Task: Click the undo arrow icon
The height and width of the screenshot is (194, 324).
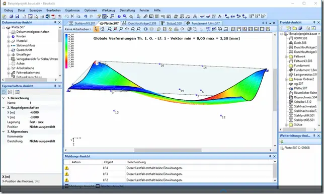Action: [86, 16]
